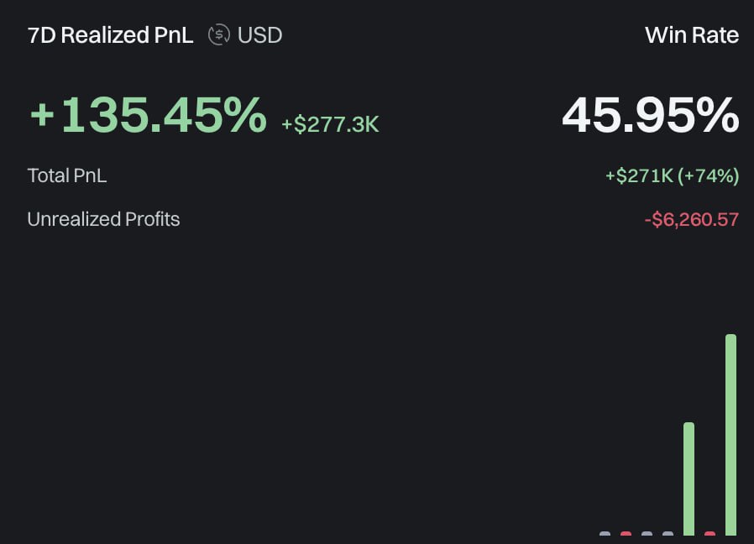Select the +135.45% realized PnL figure
This screenshot has width=754, height=544.
tap(148, 114)
